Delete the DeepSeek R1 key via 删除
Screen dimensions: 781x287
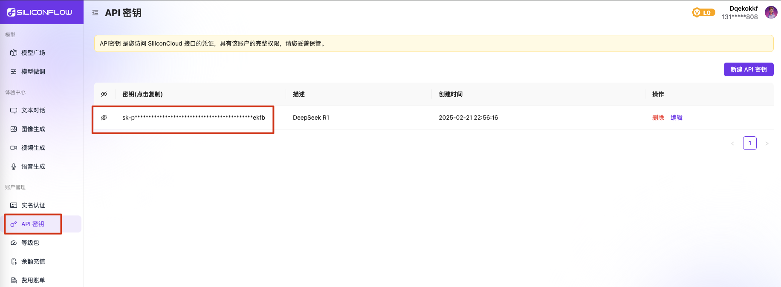pos(658,118)
